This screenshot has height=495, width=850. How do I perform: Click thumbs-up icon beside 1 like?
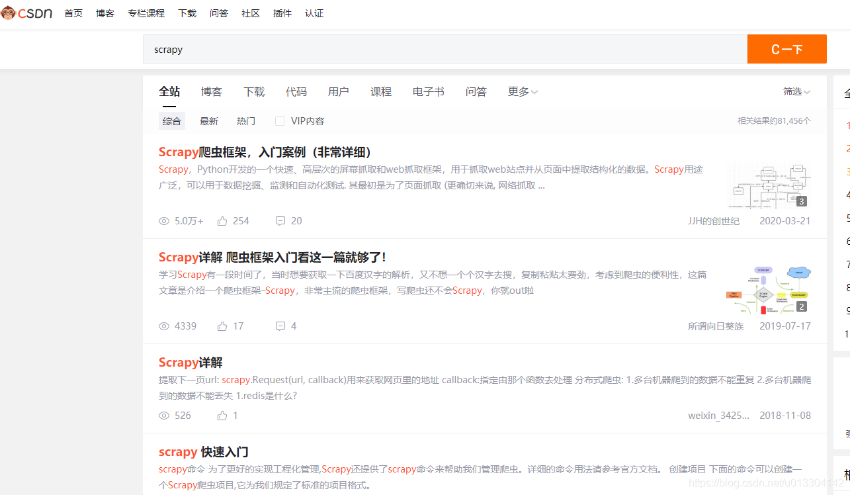222,416
